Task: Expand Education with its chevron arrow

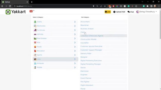Action: point(75,51)
